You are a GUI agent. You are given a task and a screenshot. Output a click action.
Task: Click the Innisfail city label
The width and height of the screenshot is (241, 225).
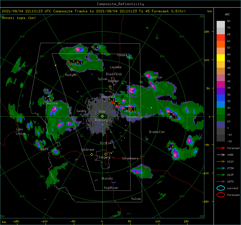108,97
